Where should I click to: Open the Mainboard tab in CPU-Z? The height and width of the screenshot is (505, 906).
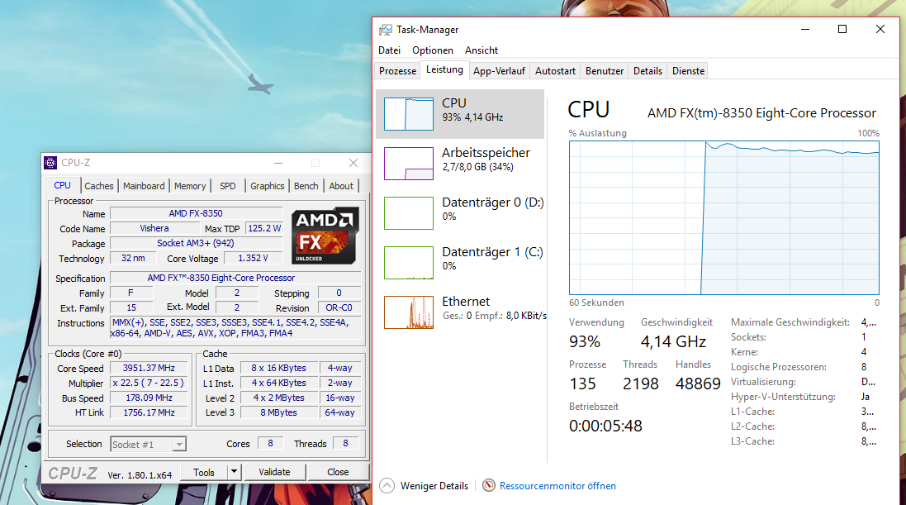pos(144,186)
